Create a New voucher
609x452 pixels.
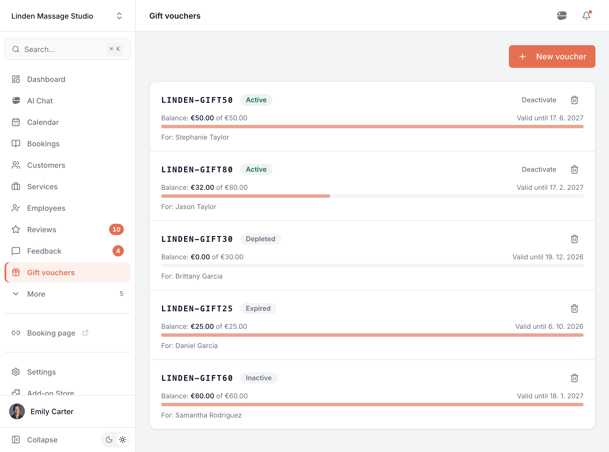tap(552, 56)
